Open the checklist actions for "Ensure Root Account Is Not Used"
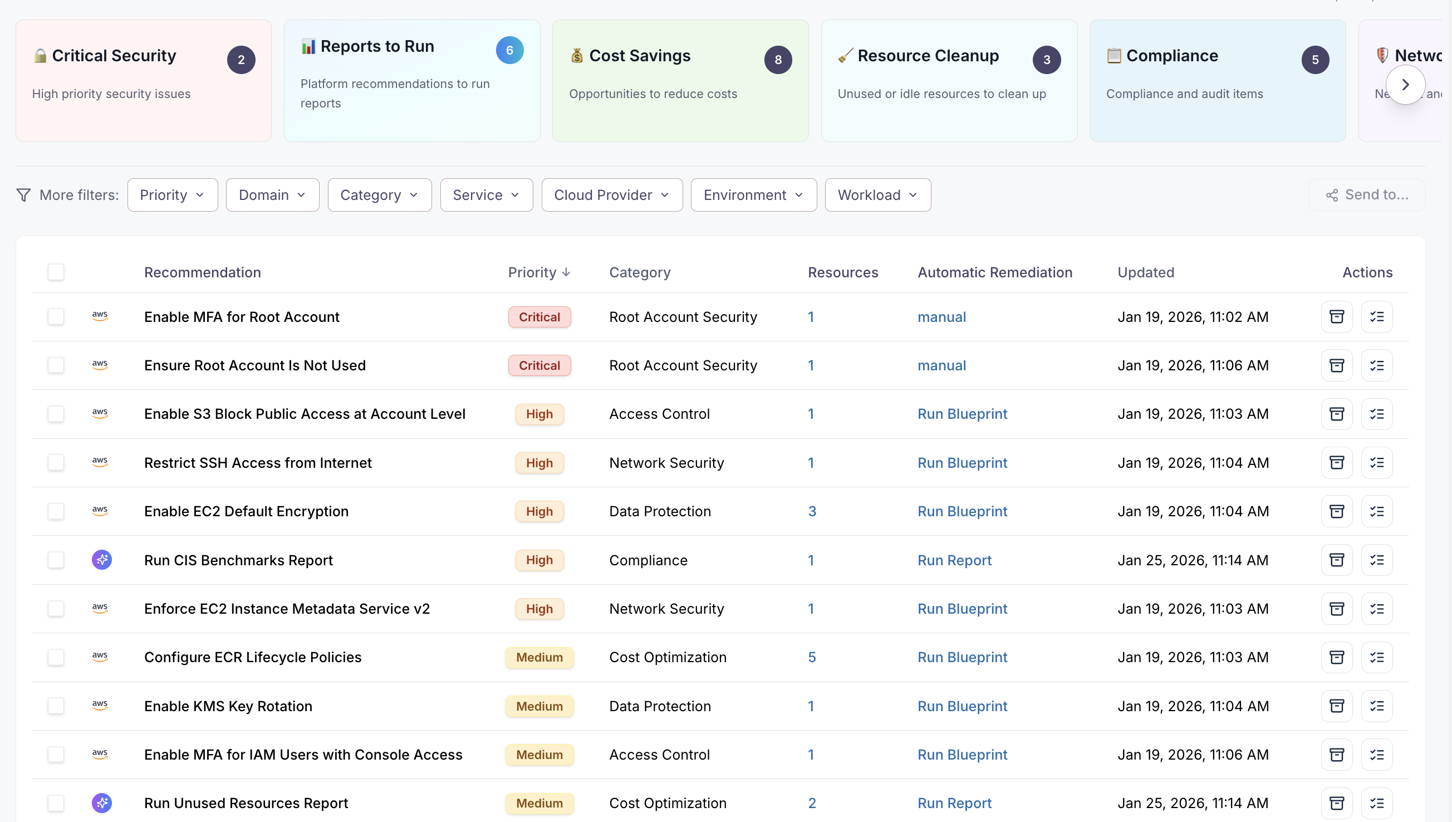 pos(1377,365)
